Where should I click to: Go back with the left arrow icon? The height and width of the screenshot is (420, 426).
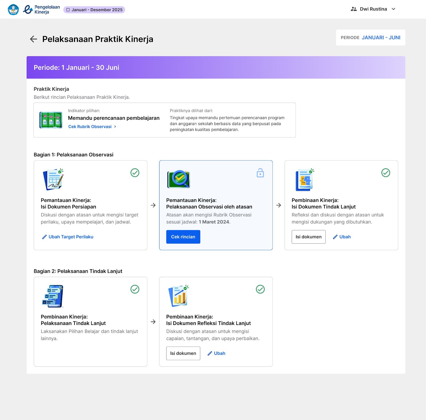tap(34, 39)
